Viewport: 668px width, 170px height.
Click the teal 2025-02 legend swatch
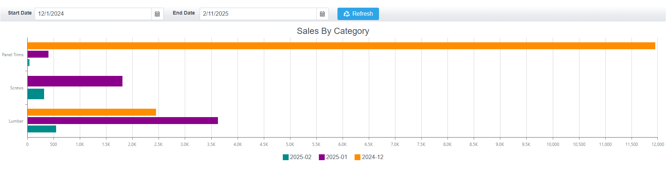coord(286,157)
